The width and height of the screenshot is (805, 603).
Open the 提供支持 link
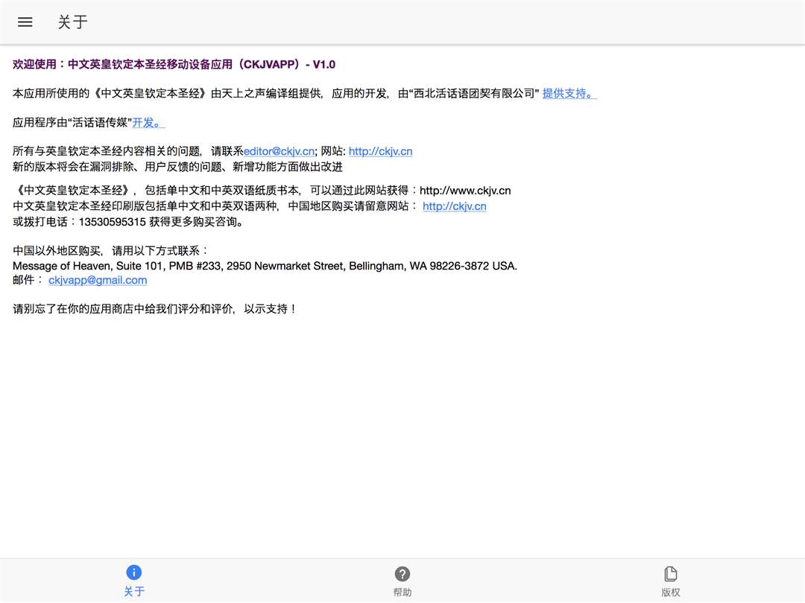pyautogui.click(x=569, y=93)
